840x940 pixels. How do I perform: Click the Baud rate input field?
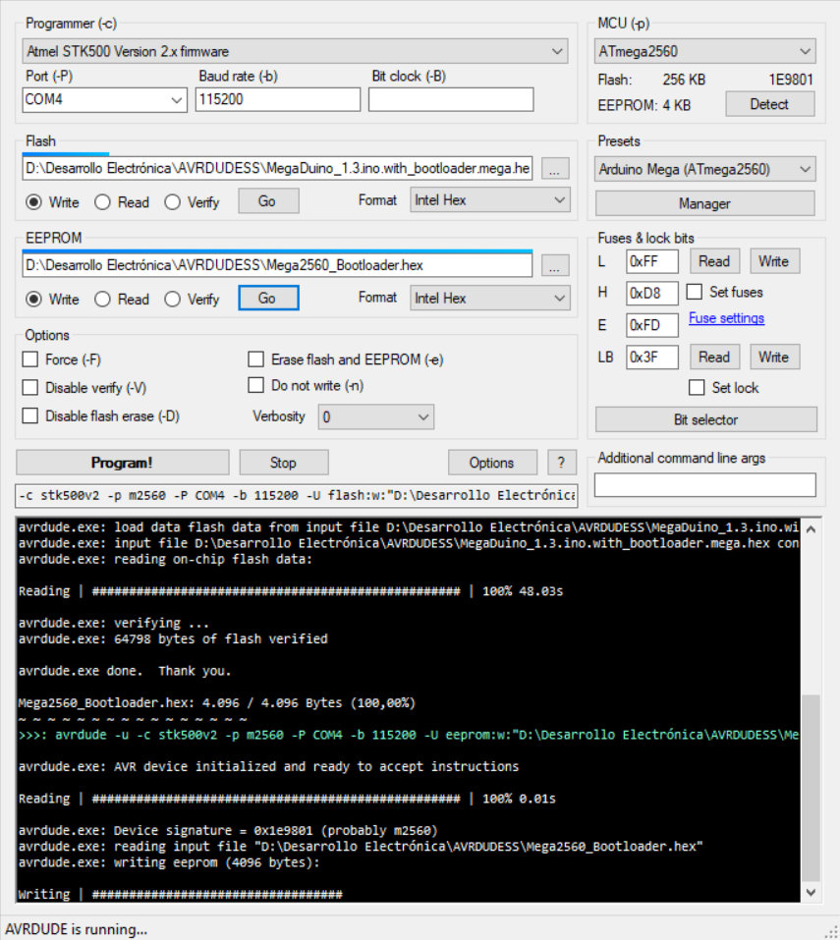278,99
